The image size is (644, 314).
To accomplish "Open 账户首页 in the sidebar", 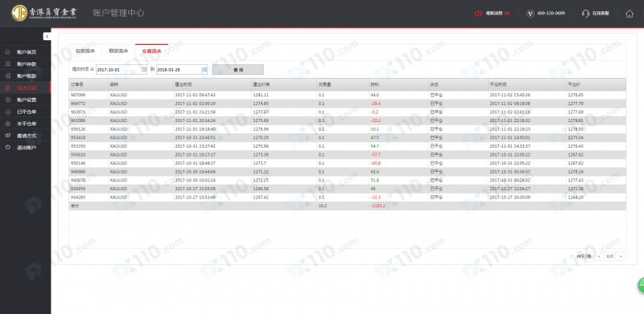I will tap(26, 52).
